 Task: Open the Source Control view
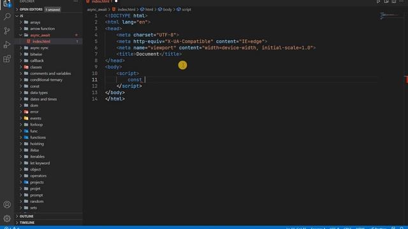[x=7, y=31]
